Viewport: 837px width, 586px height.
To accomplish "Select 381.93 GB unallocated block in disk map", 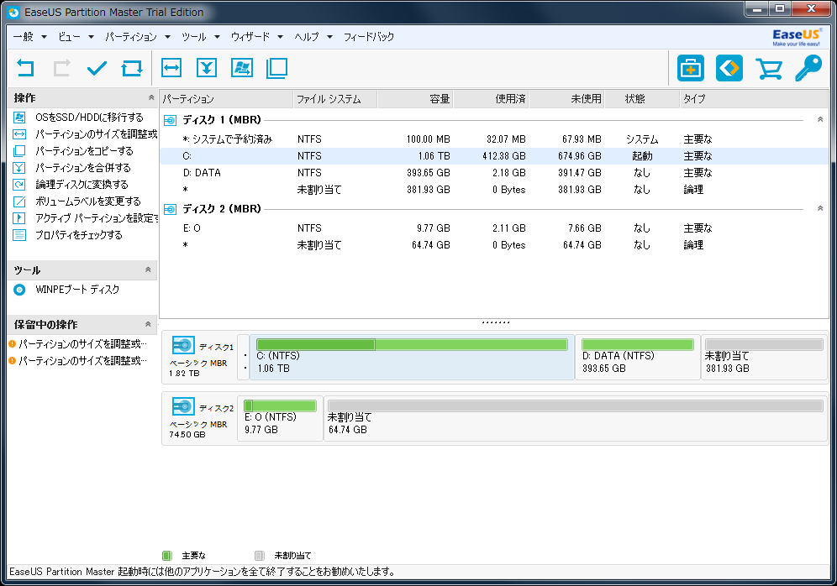I will [x=764, y=358].
